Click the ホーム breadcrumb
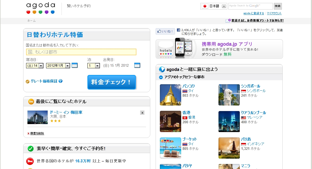312x169 pixels. click(x=32, y=21)
